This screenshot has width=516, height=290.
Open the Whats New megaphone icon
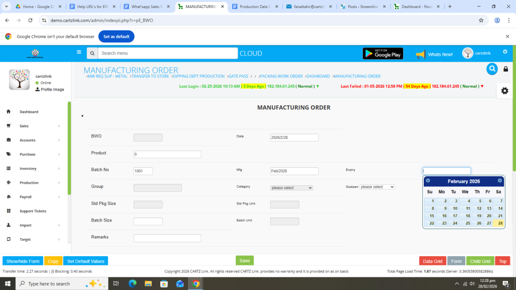[421, 54]
